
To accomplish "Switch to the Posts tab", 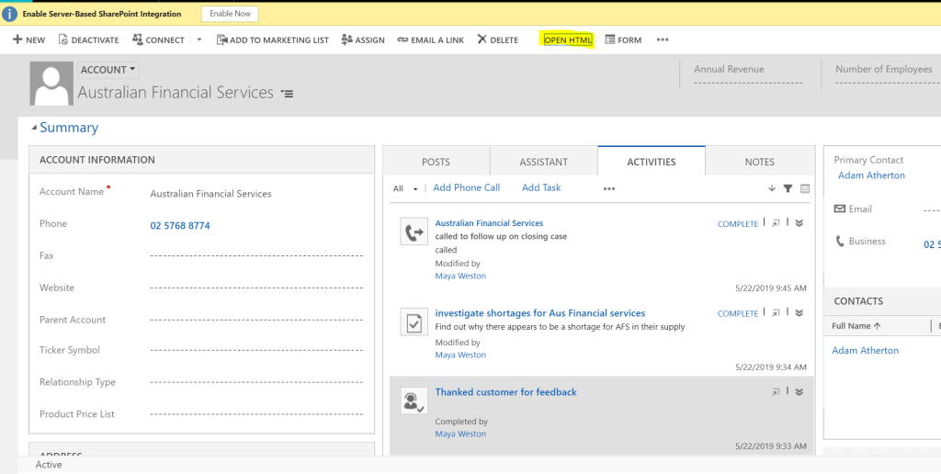I will tap(436, 162).
